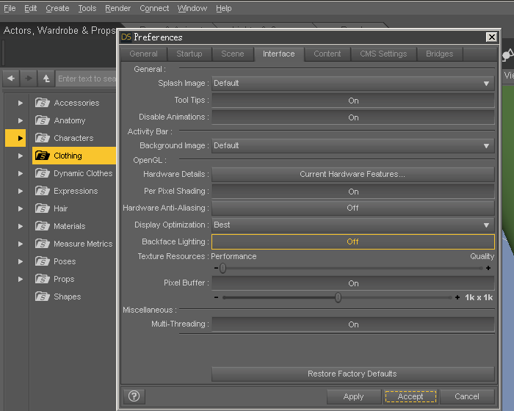Image resolution: width=514 pixels, height=411 pixels.
Task: Switch to the Bridges tab
Action: [x=439, y=54]
